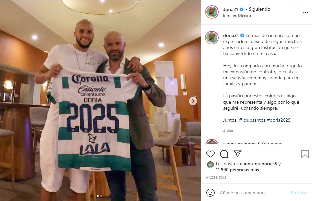This screenshot has height=201, width=312.
Task: Go to the next photo in the carousel
Action: [193, 101]
